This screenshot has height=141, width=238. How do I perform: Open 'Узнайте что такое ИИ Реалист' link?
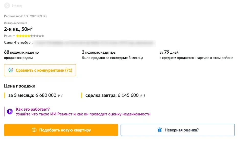click(83, 114)
